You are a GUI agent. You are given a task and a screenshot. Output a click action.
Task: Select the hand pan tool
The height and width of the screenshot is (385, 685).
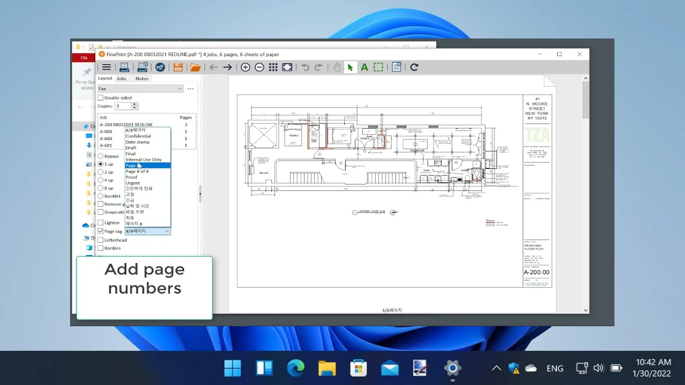[x=337, y=67]
